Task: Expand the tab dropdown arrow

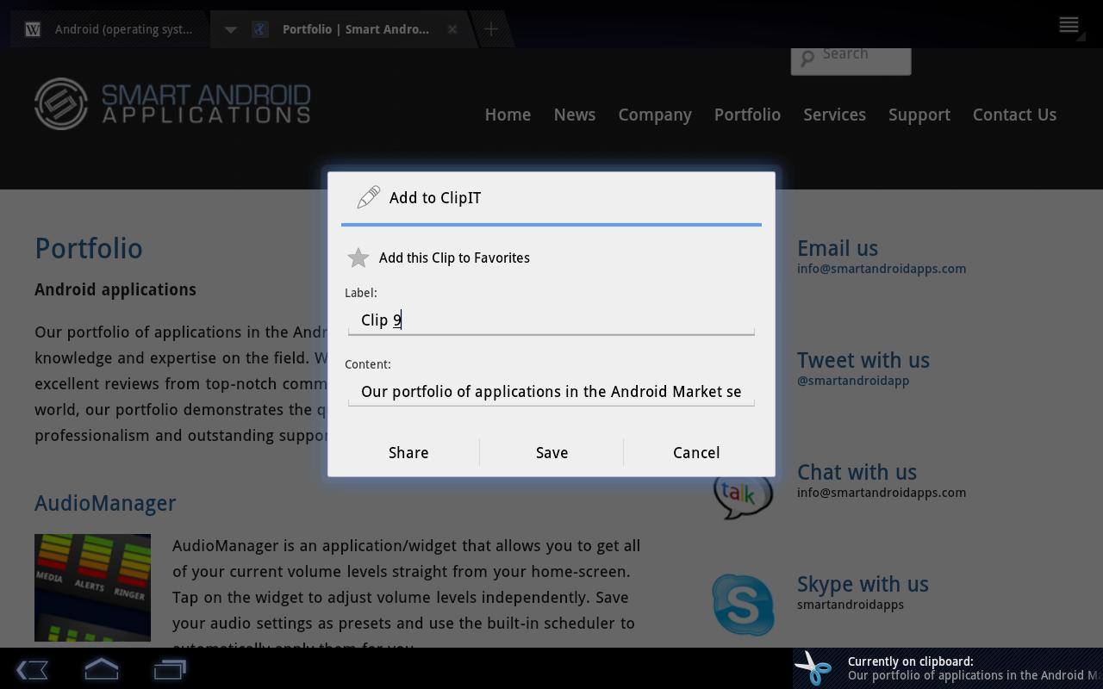Action: pyautogui.click(x=230, y=29)
